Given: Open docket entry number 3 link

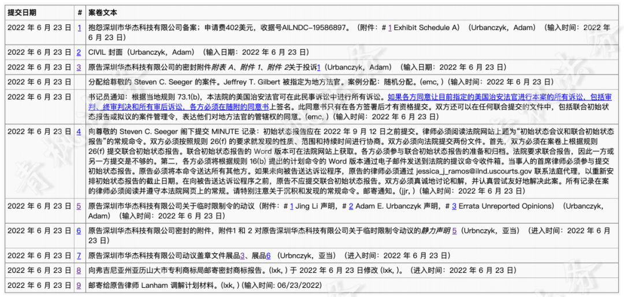Looking at the screenshot, I should coord(79,67).
